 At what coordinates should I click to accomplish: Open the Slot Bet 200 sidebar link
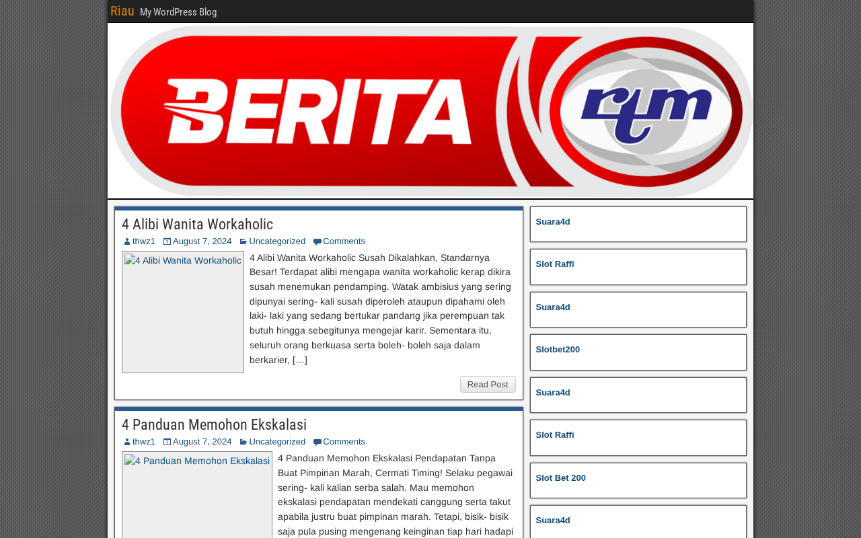coord(561,478)
